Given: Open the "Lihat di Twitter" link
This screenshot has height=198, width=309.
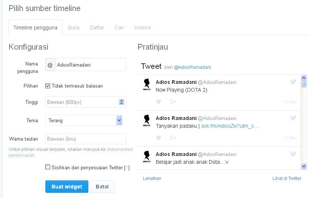Looking at the screenshot, I should click(287, 178).
